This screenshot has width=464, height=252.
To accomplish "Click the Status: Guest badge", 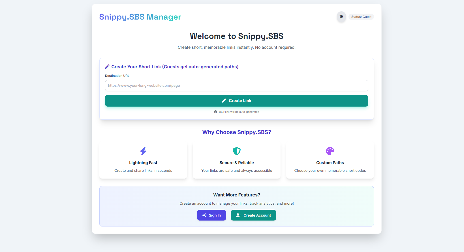I will pyautogui.click(x=361, y=17).
